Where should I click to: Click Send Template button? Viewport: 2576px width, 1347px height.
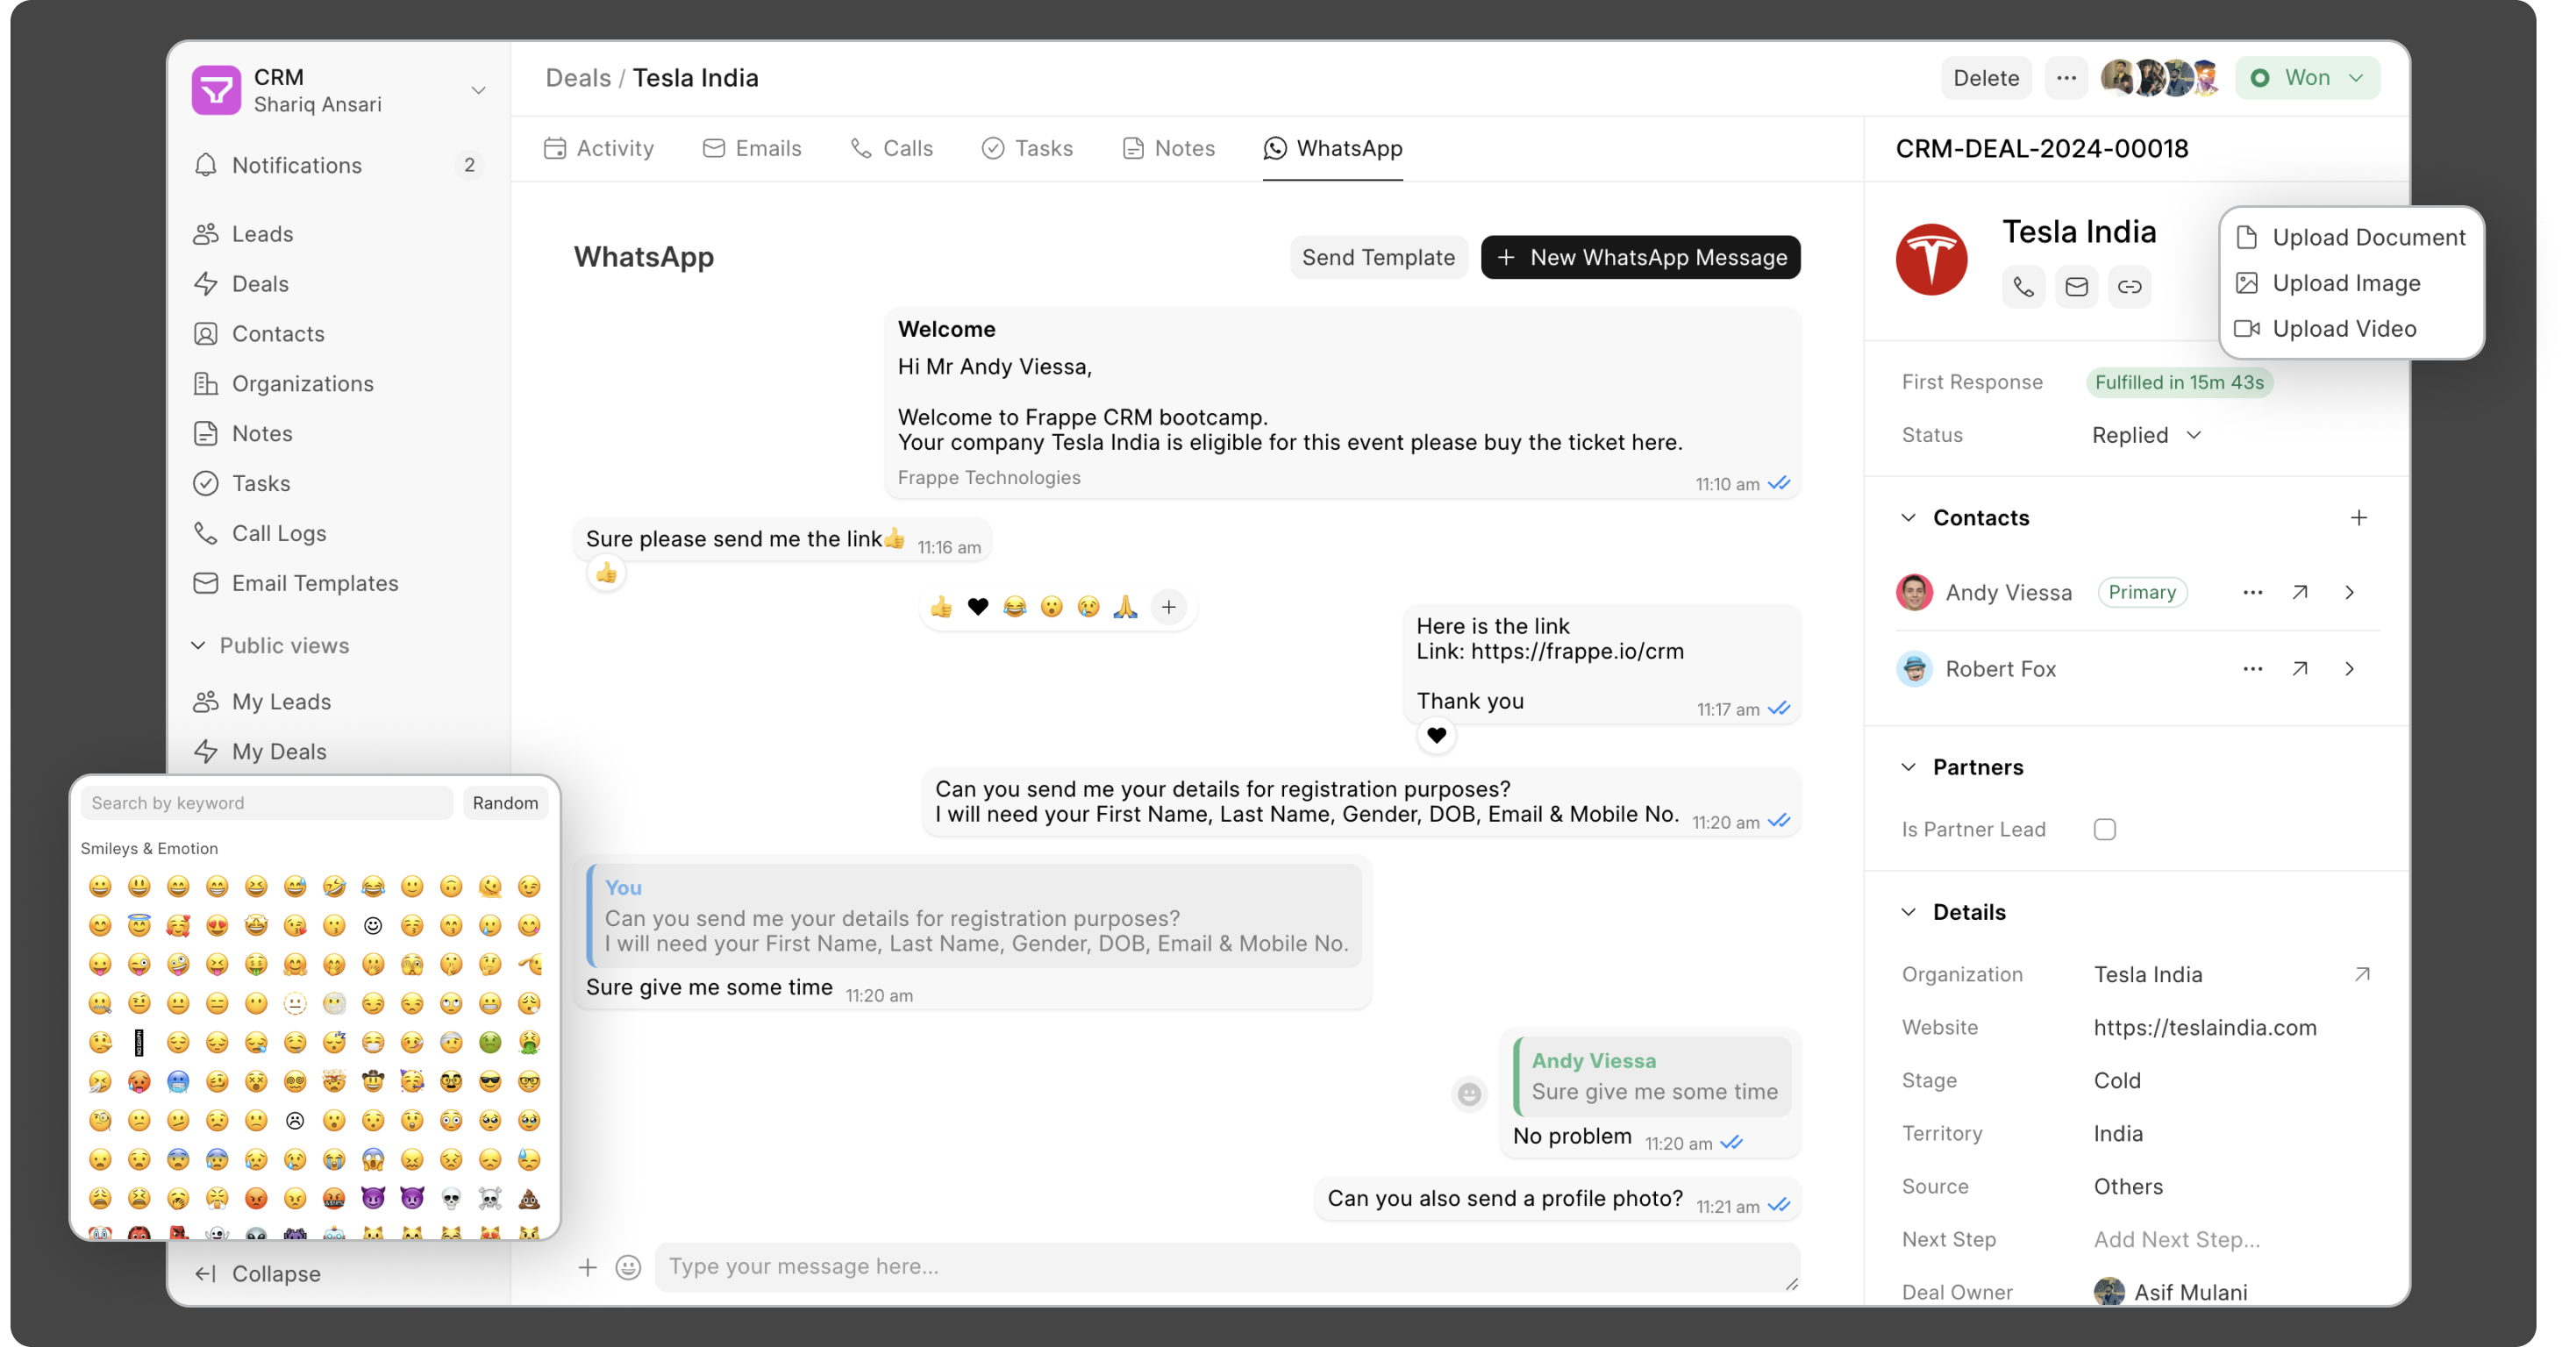point(1377,257)
